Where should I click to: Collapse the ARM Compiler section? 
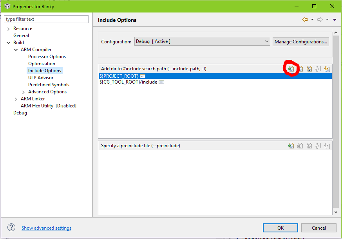pyautogui.click(x=16, y=49)
